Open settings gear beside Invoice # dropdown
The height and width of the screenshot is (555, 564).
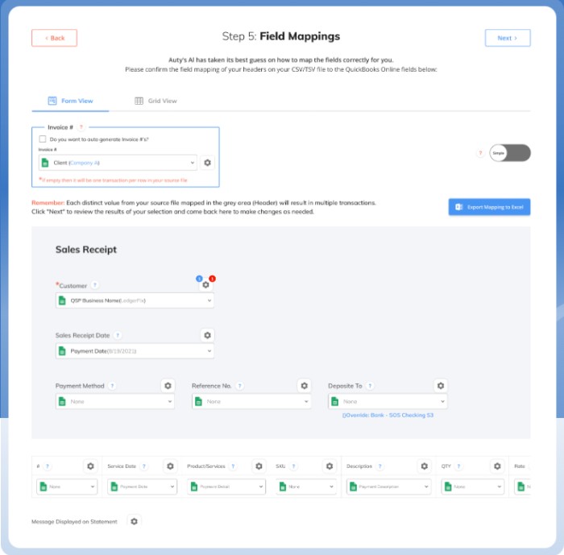click(x=207, y=163)
